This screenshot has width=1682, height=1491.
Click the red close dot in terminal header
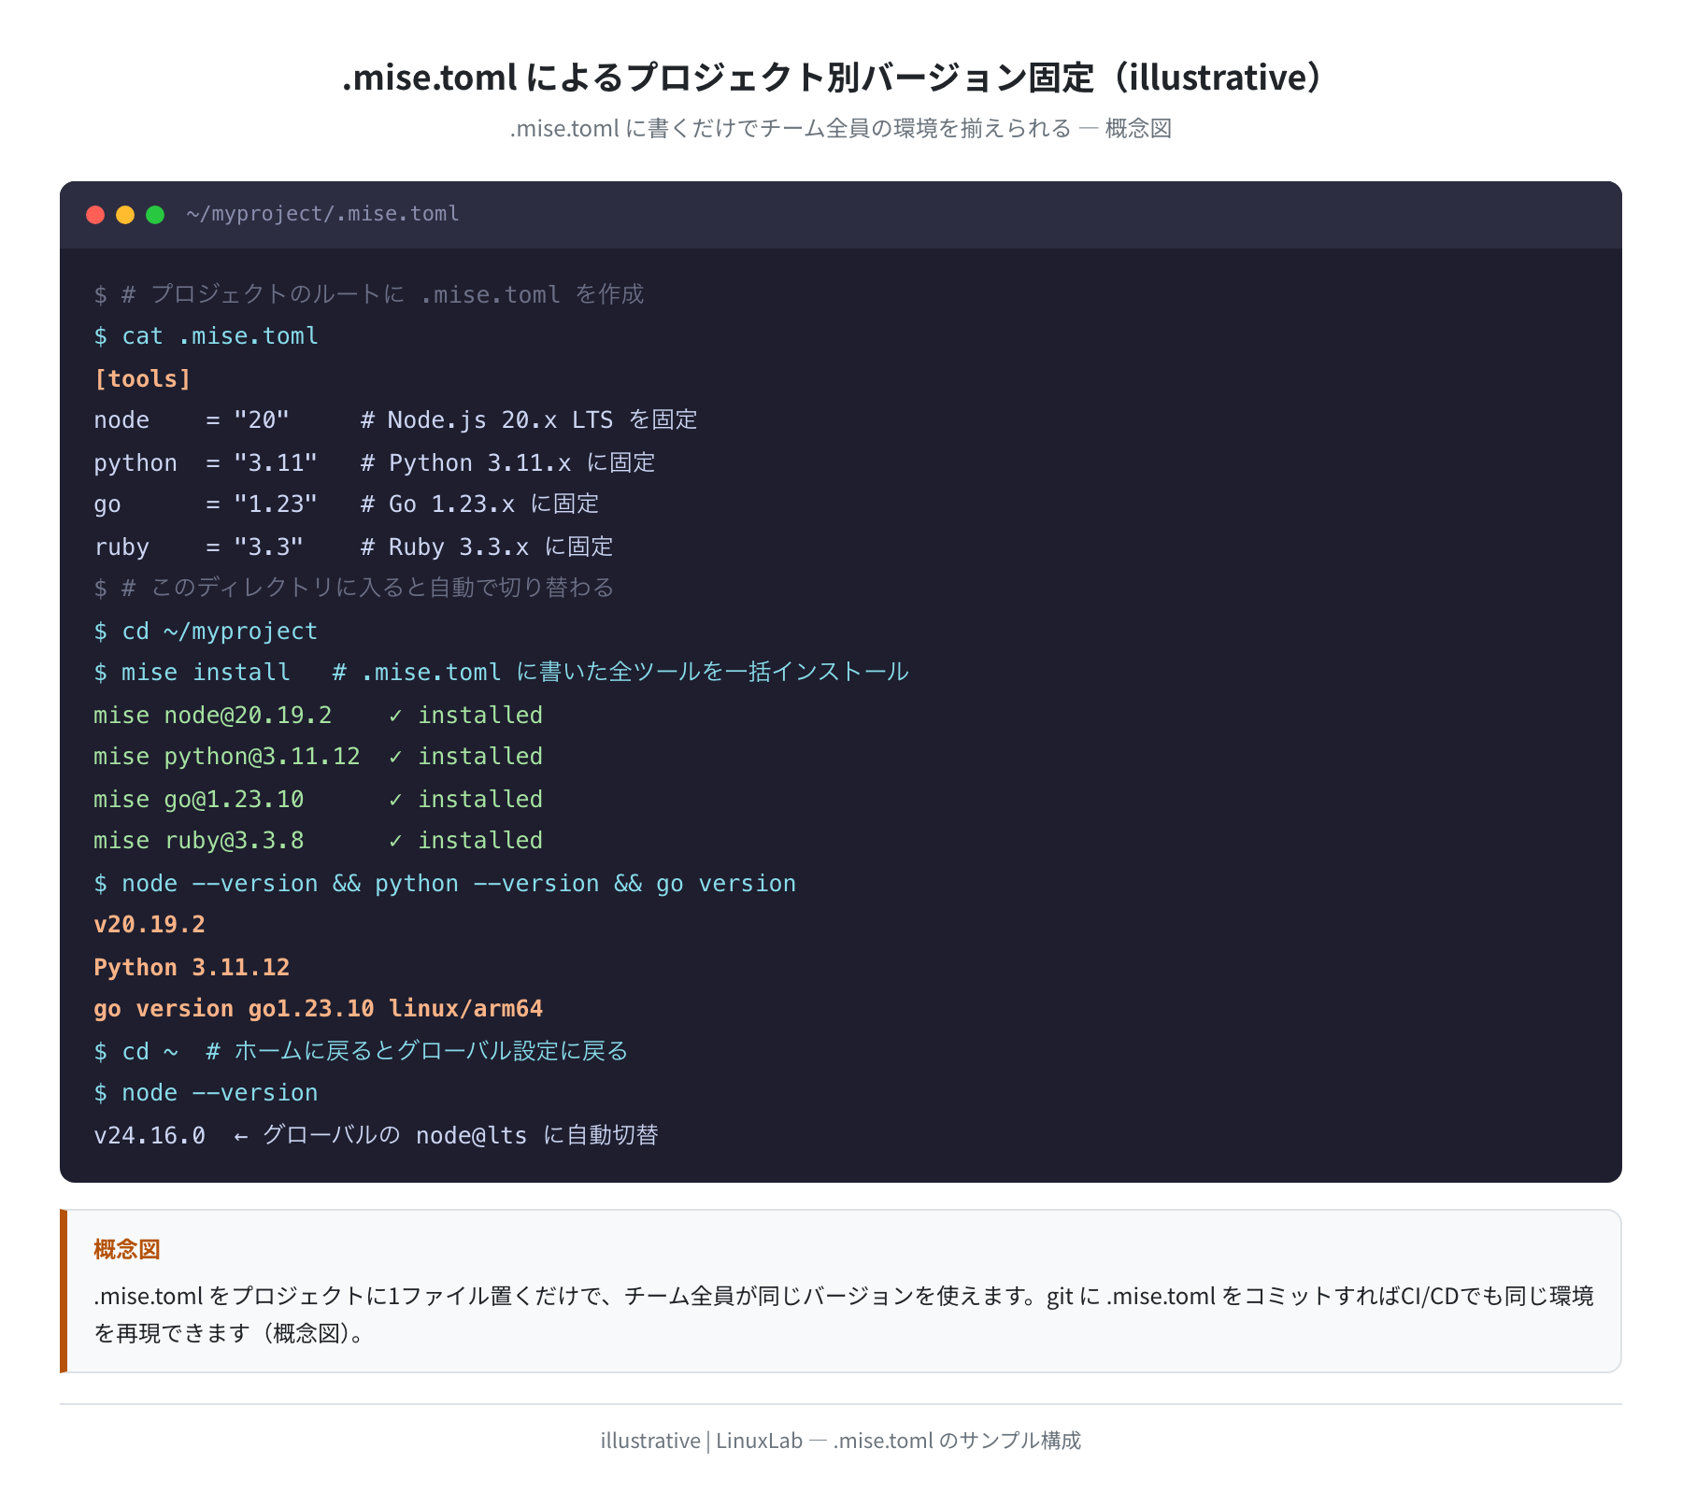pyautogui.click(x=95, y=215)
